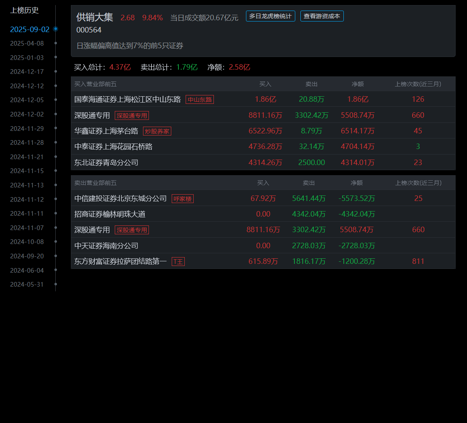Select history date 2024-12-12
The width and height of the screenshot is (467, 423).
click(27, 86)
